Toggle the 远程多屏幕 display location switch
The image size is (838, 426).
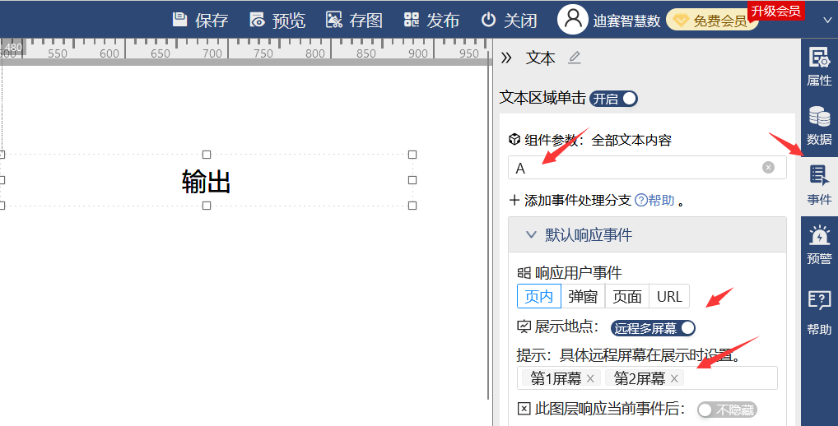(x=653, y=328)
